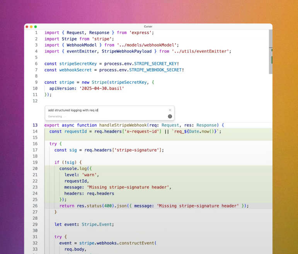Click line number 26 in the gutter
Image resolution: width=298 pixels, height=254 pixels.
(35, 206)
